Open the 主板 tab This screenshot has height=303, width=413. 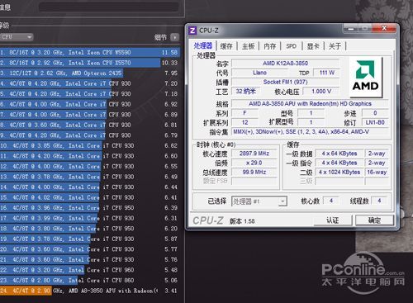(x=248, y=46)
